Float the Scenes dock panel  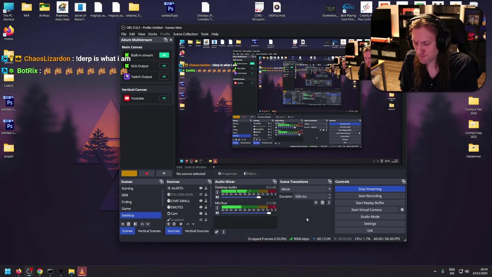[x=161, y=182]
